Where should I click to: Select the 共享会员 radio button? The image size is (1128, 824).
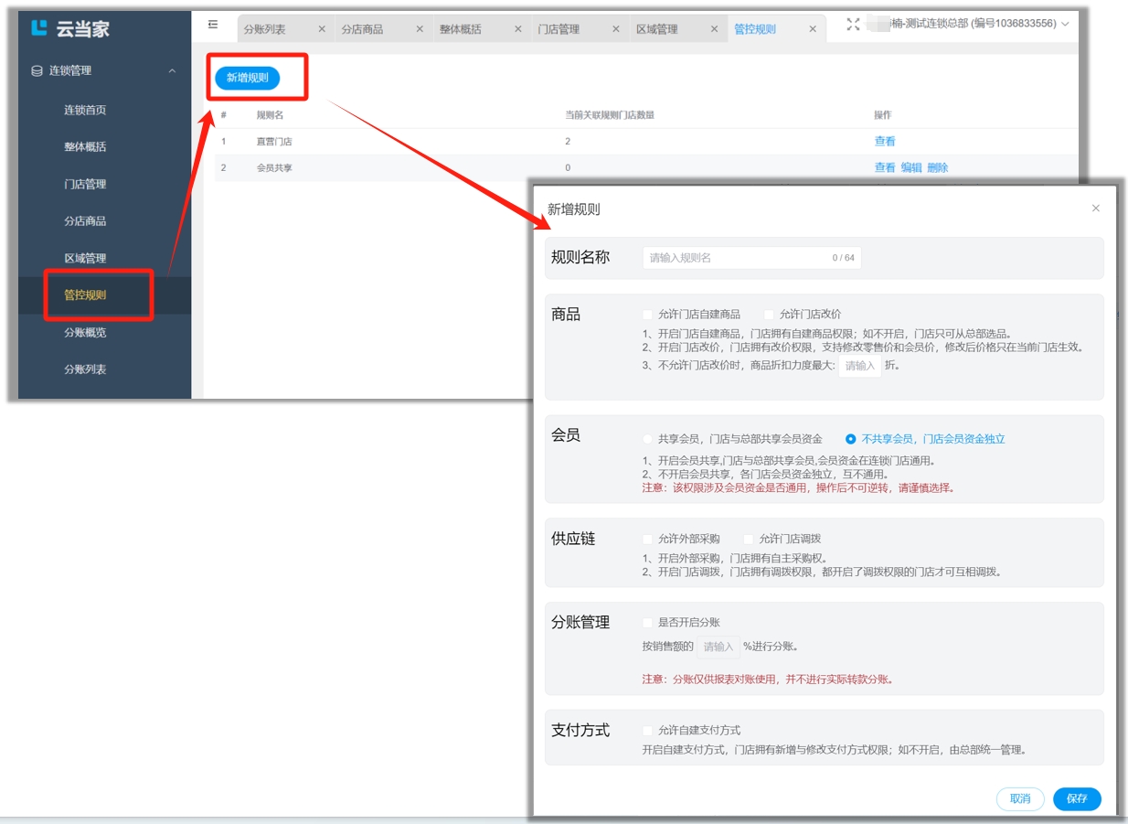648,439
